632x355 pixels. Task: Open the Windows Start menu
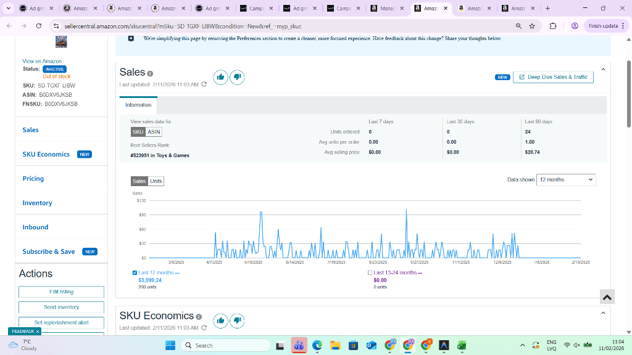(x=170, y=345)
